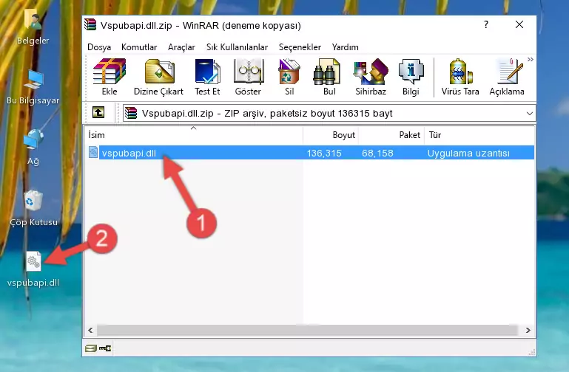This screenshot has height=372, width=569.
Task: Click the WinRAR help question mark button
Action: click(x=486, y=24)
